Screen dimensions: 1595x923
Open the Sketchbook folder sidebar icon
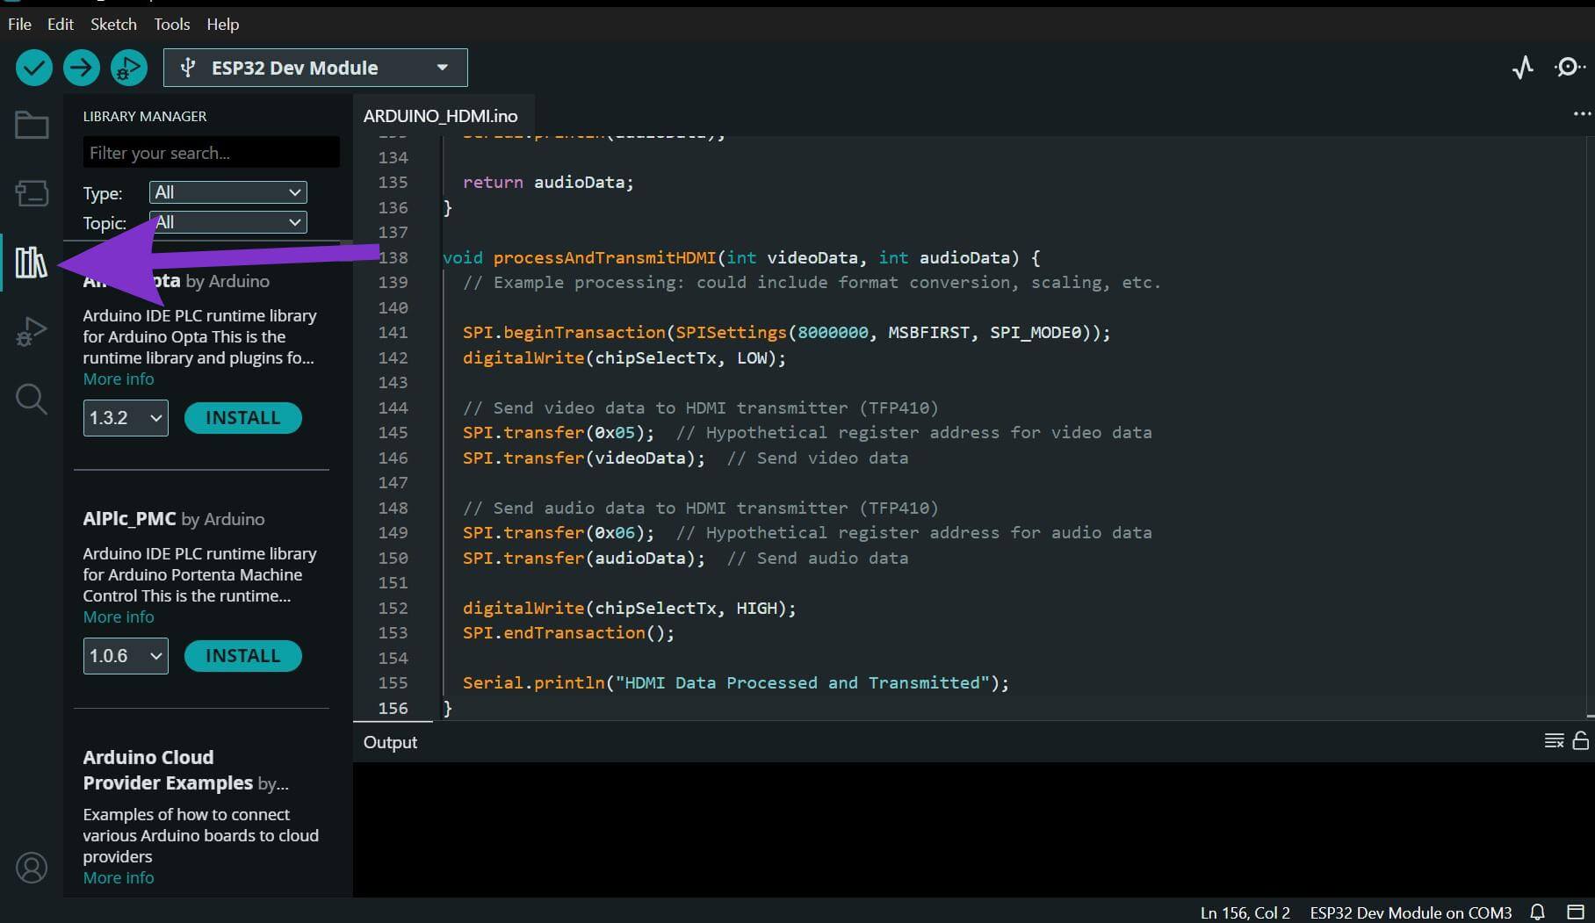[32, 126]
